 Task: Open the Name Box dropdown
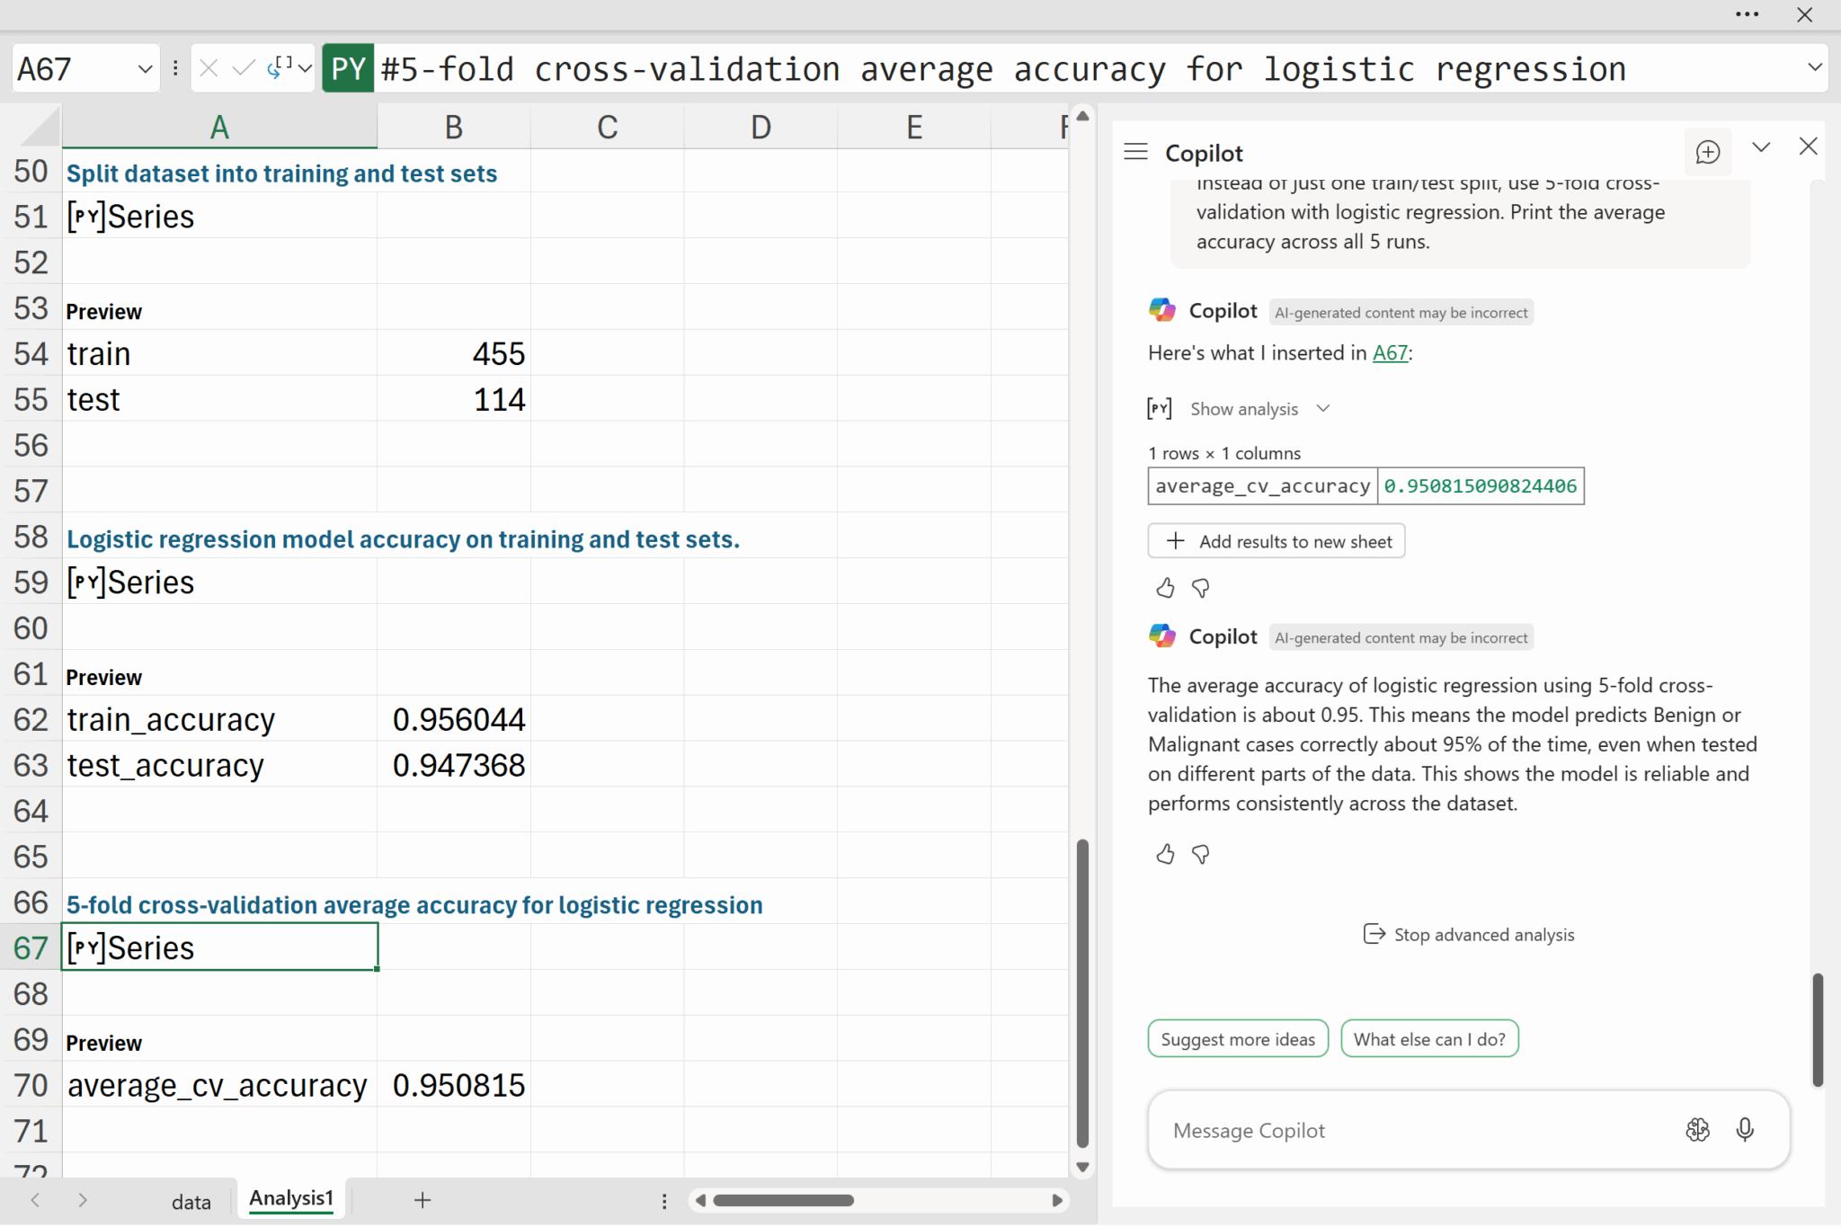click(x=145, y=68)
